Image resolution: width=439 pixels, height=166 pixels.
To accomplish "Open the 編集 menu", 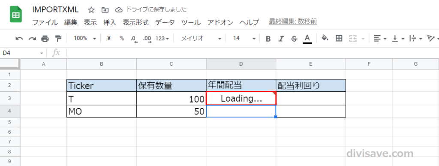I will [71, 22].
